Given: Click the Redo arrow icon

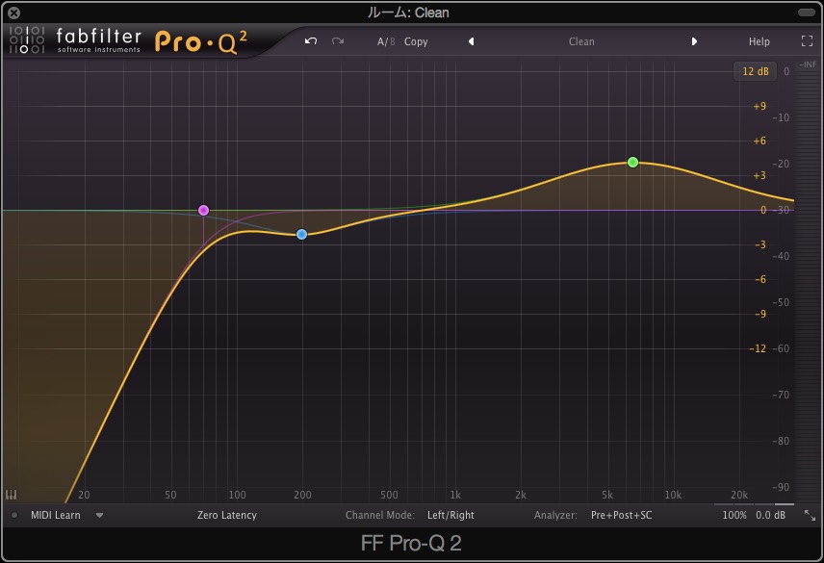Looking at the screenshot, I should tap(338, 41).
